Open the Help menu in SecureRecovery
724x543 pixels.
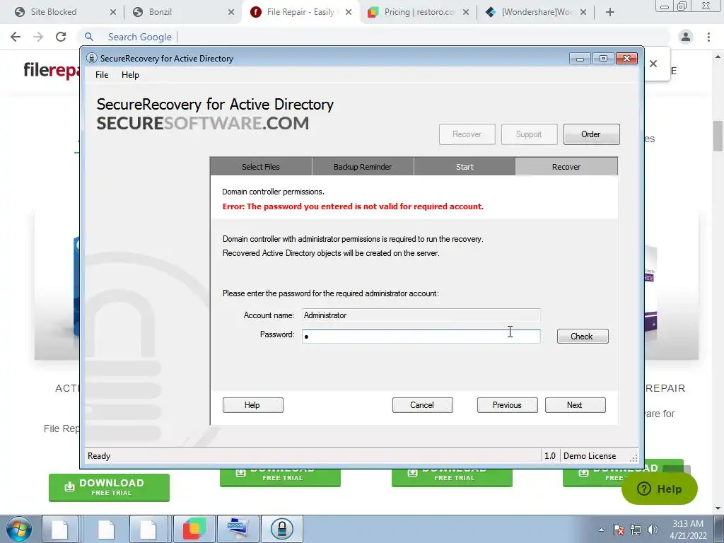point(130,75)
